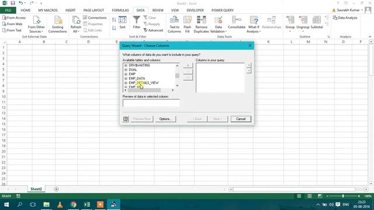The height and width of the screenshot is (210, 374).
Task: Expand the EMP_DATA table node
Action: [126, 78]
